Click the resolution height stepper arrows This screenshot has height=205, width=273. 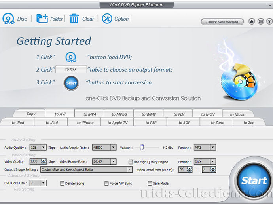click(x=213, y=169)
